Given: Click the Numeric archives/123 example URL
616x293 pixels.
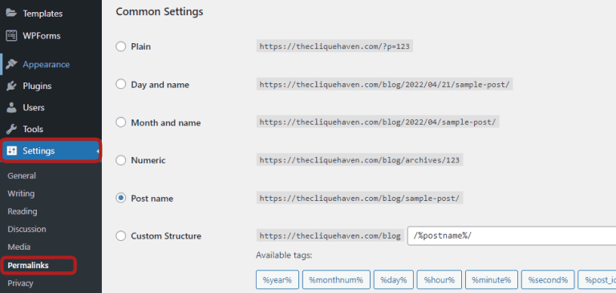Looking at the screenshot, I should coord(359,160).
